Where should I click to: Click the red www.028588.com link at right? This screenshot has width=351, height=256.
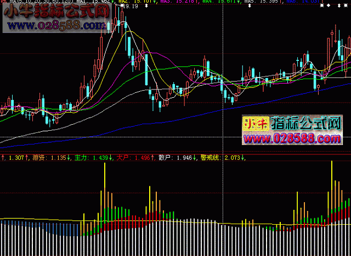[292, 137]
